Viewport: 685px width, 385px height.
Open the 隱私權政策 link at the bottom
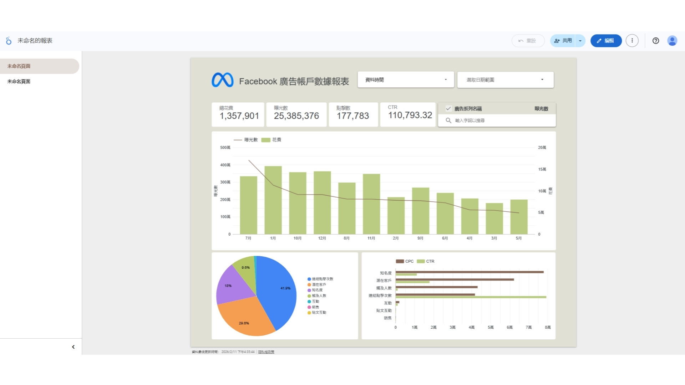[266, 352]
